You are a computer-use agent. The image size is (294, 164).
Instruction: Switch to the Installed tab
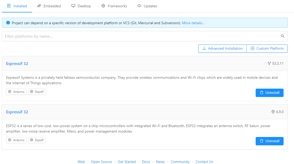tap(17, 6)
